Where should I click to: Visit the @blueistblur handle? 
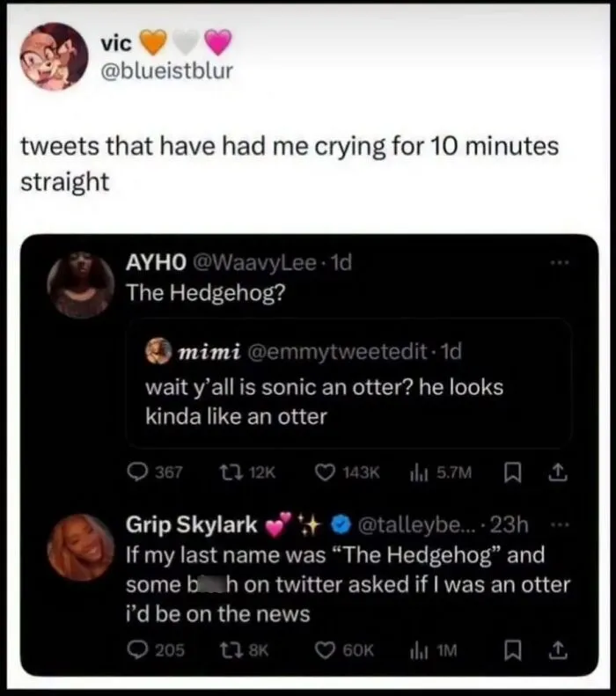tap(167, 71)
